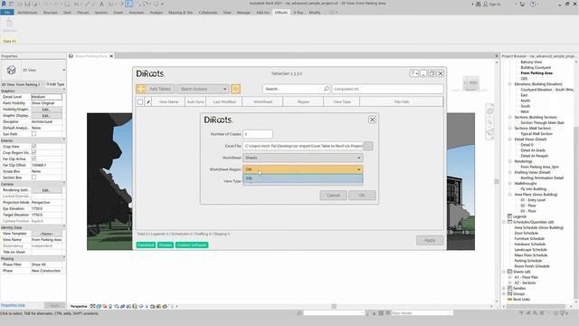
Task: Click the Revit R application logo
Action: (x=4, y=4)
